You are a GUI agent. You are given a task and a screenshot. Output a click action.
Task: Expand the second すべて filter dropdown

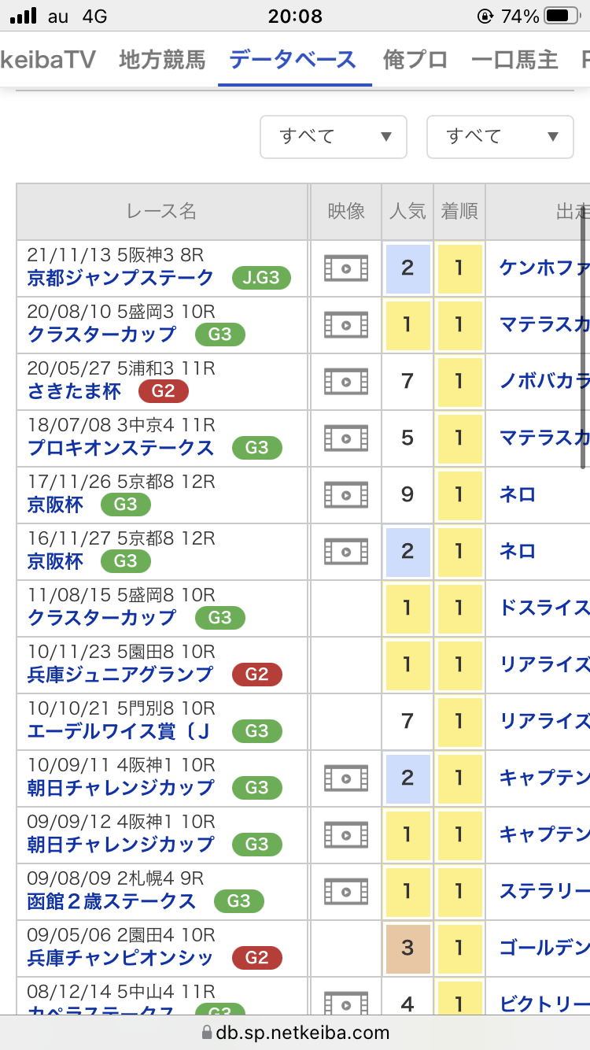500,137
